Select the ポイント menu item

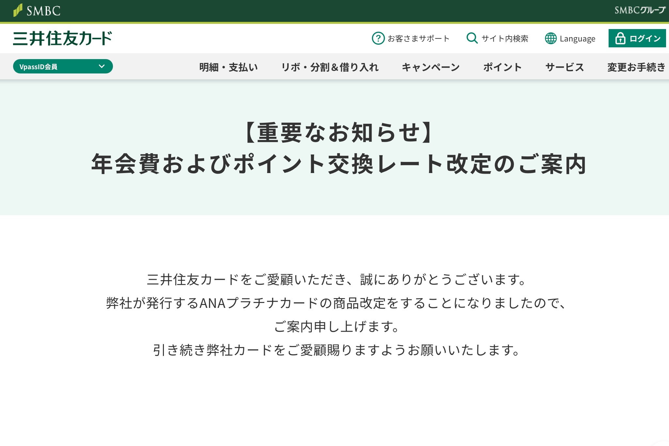502,67
